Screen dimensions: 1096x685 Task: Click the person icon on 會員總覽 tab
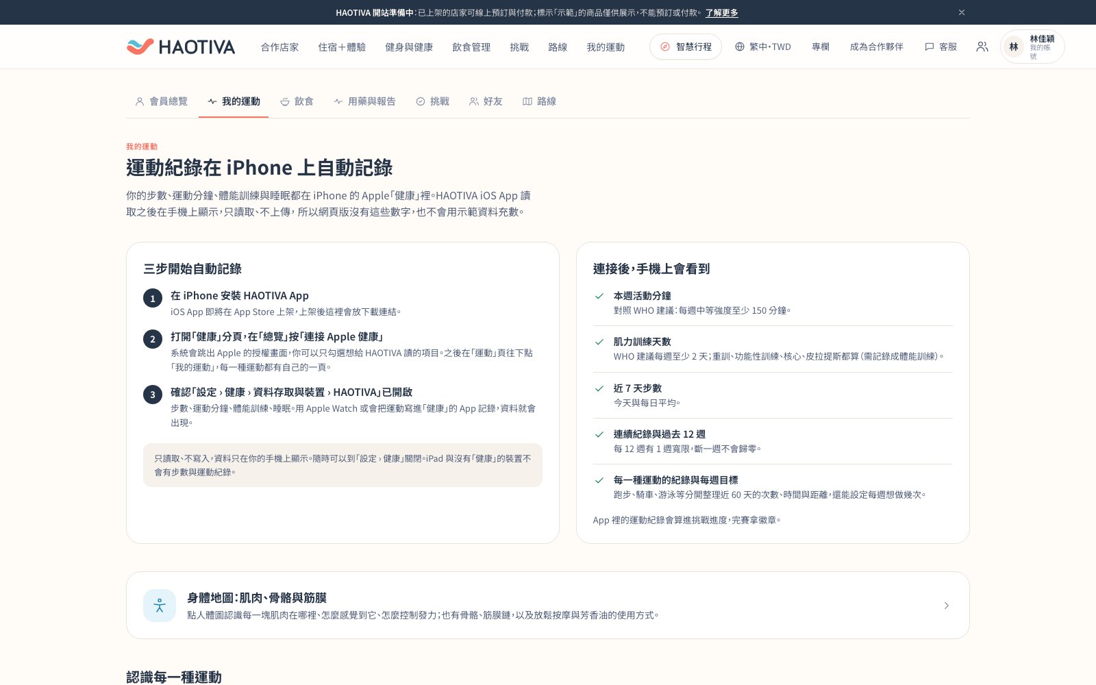pos(140,101)
